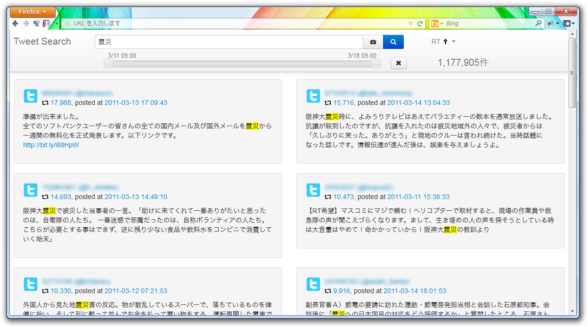Open the orange Firefox menu button
Viewport: 588px width, 327px height.
[x=33, y=12]
